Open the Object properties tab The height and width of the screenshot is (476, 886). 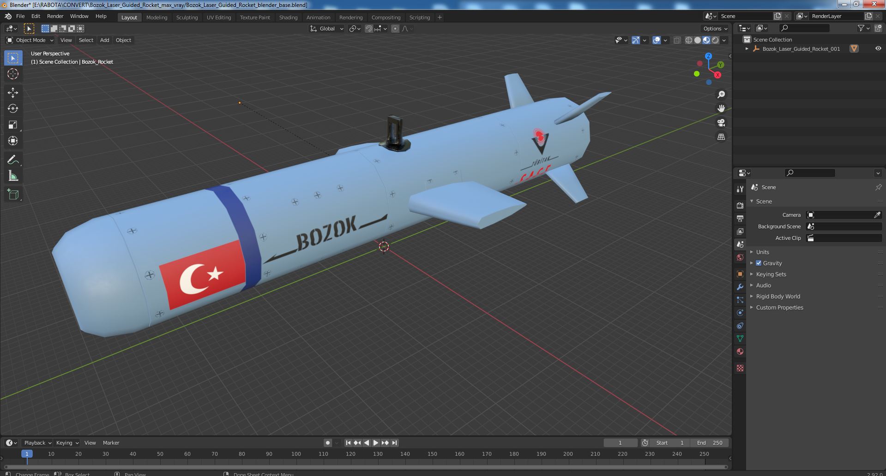point(740,274)
